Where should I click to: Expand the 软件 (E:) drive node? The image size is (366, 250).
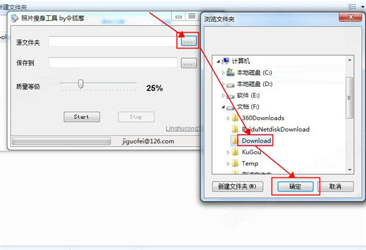[x=223, y=96]
